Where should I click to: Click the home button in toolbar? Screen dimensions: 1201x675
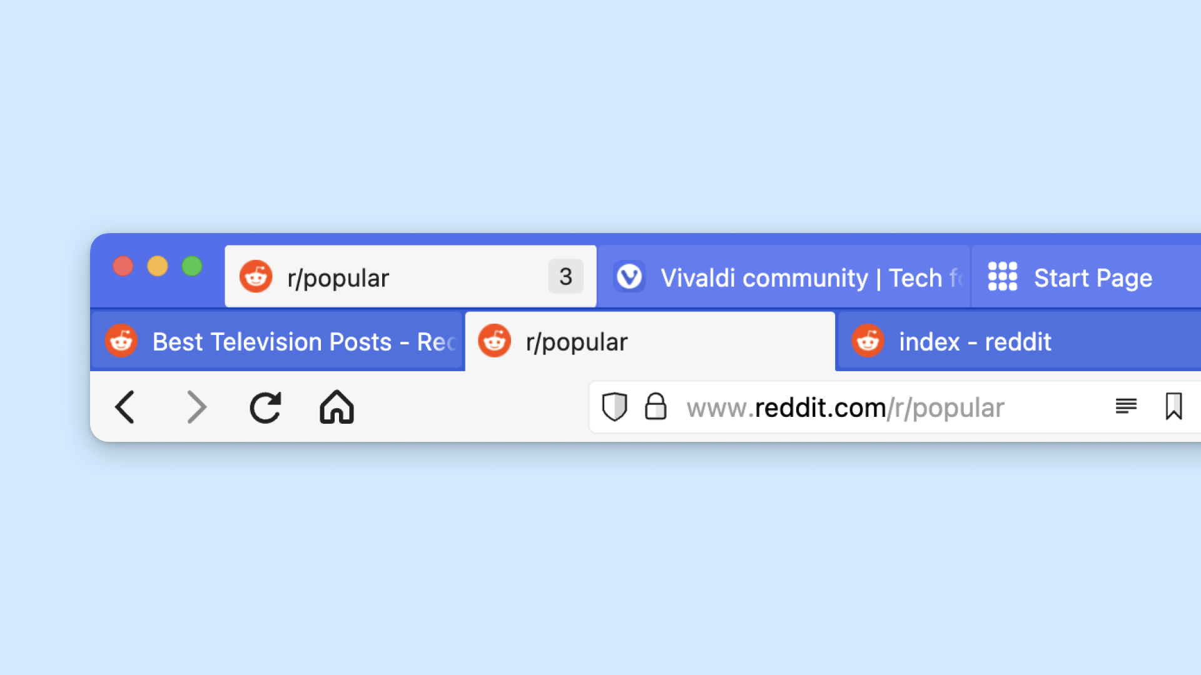[337, 406]
